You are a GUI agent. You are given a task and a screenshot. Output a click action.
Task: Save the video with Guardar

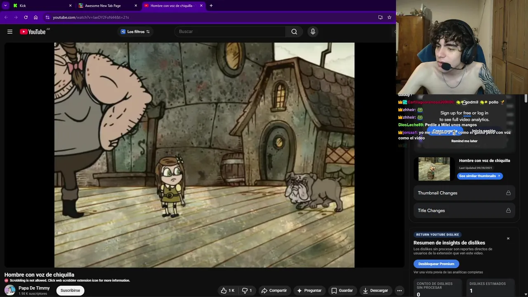pyautogui.click(x=342, y=290)
